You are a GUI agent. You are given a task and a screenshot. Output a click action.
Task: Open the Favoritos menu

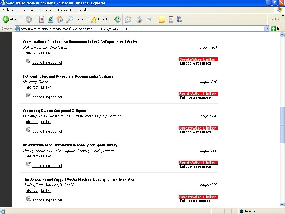pos(46,10)
